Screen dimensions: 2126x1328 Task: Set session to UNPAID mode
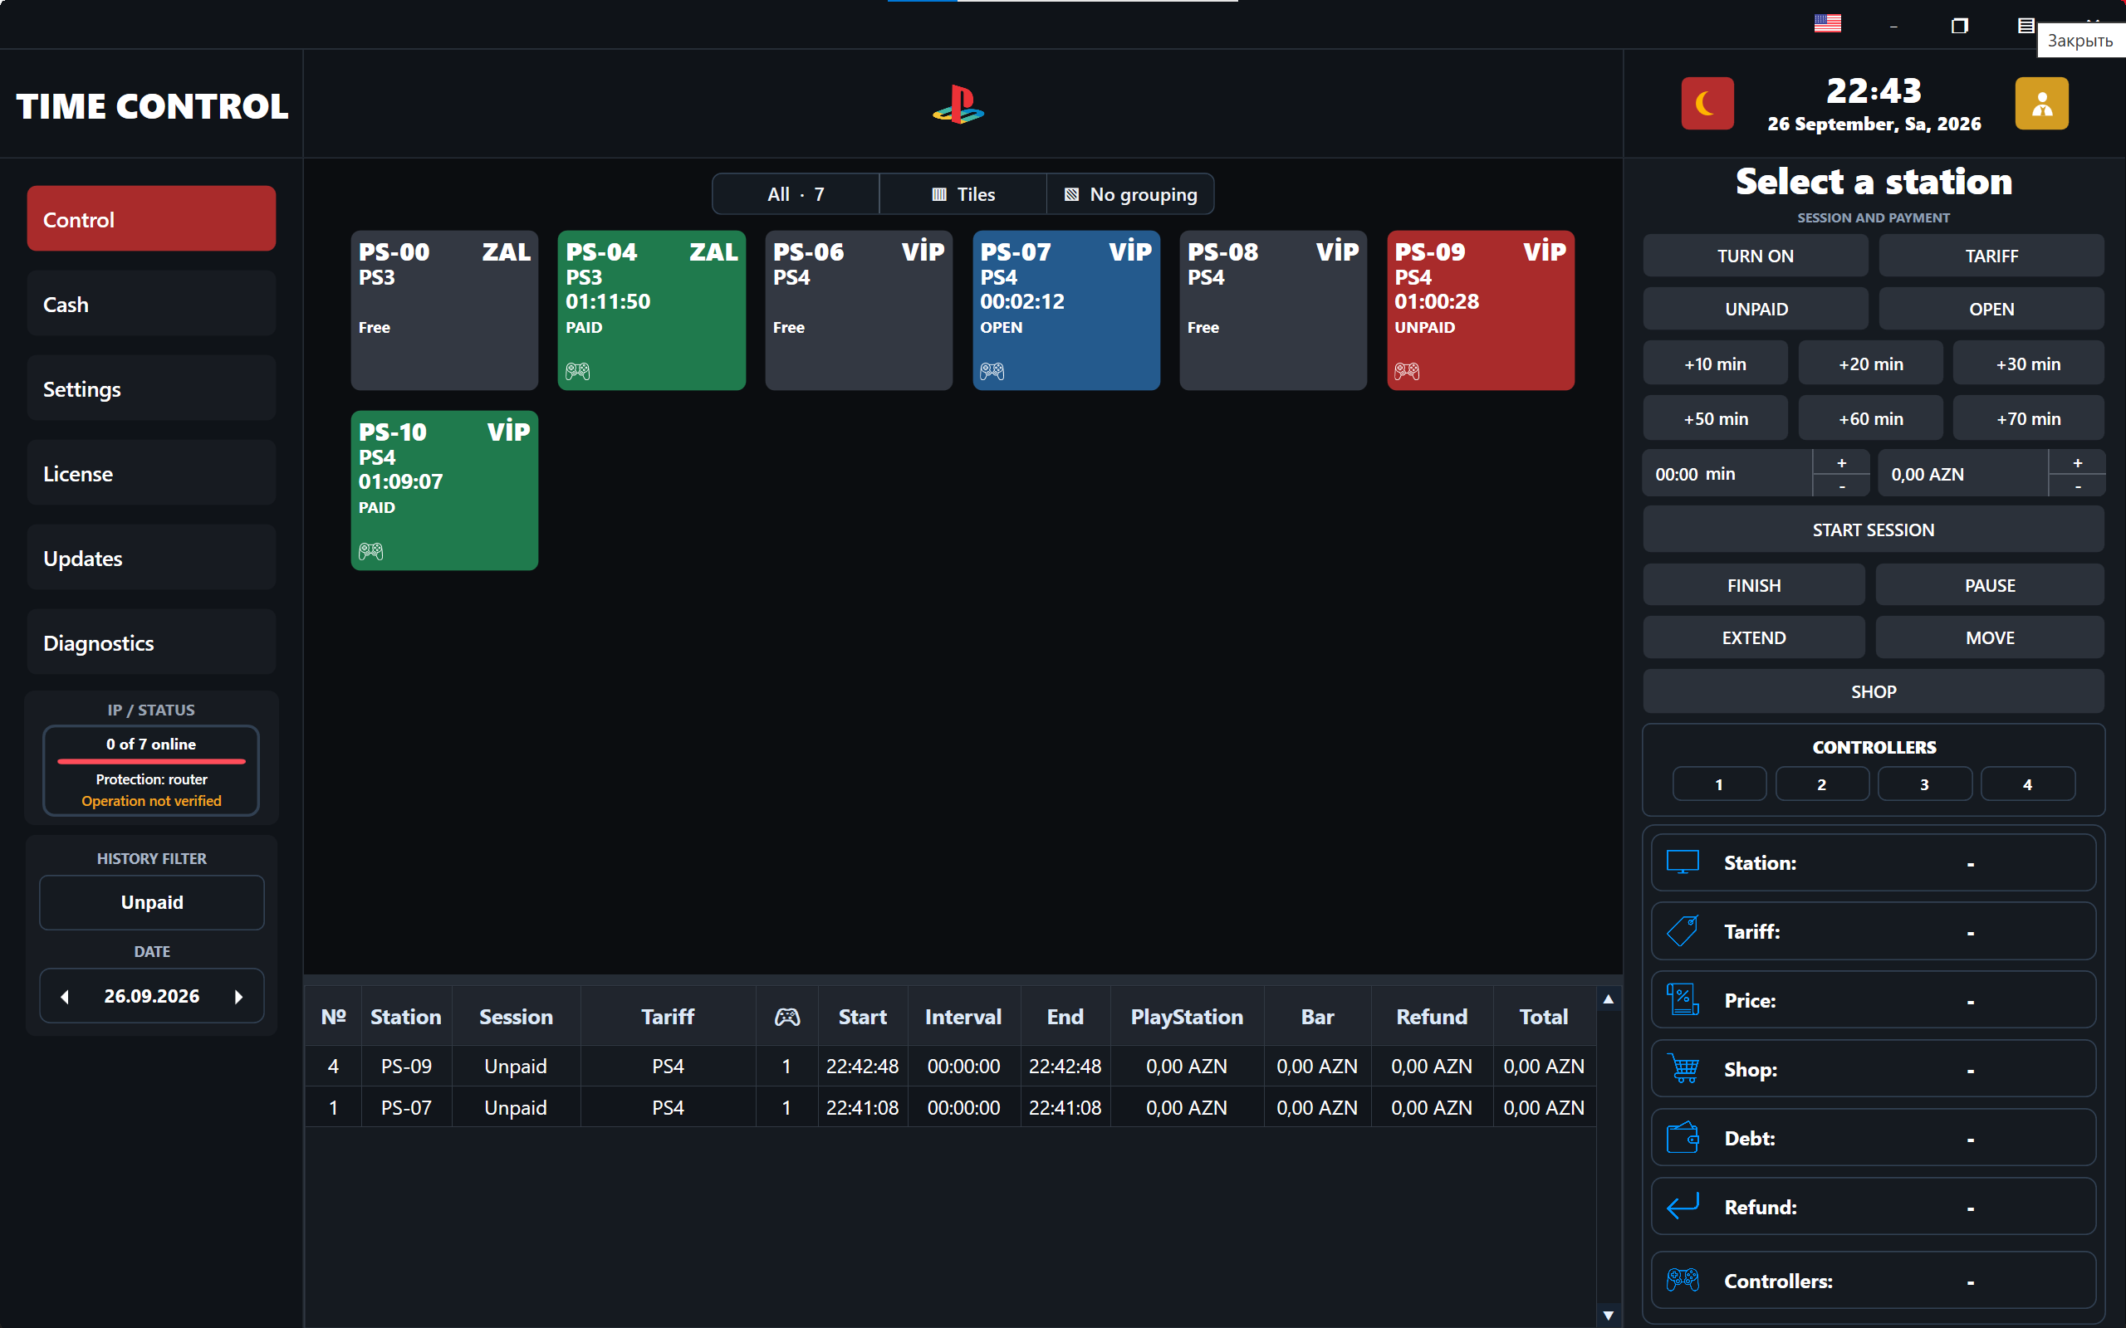pos(1756,309)
